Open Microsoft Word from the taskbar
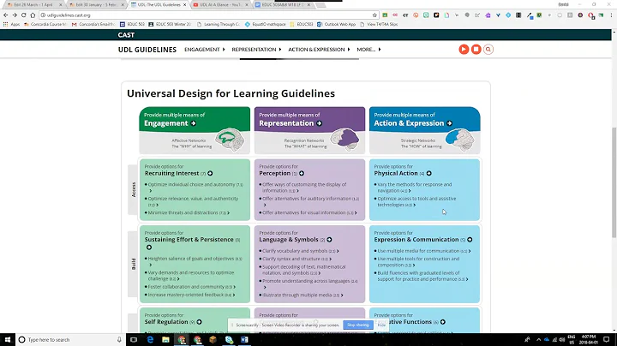617x346 pixels. 244,340
